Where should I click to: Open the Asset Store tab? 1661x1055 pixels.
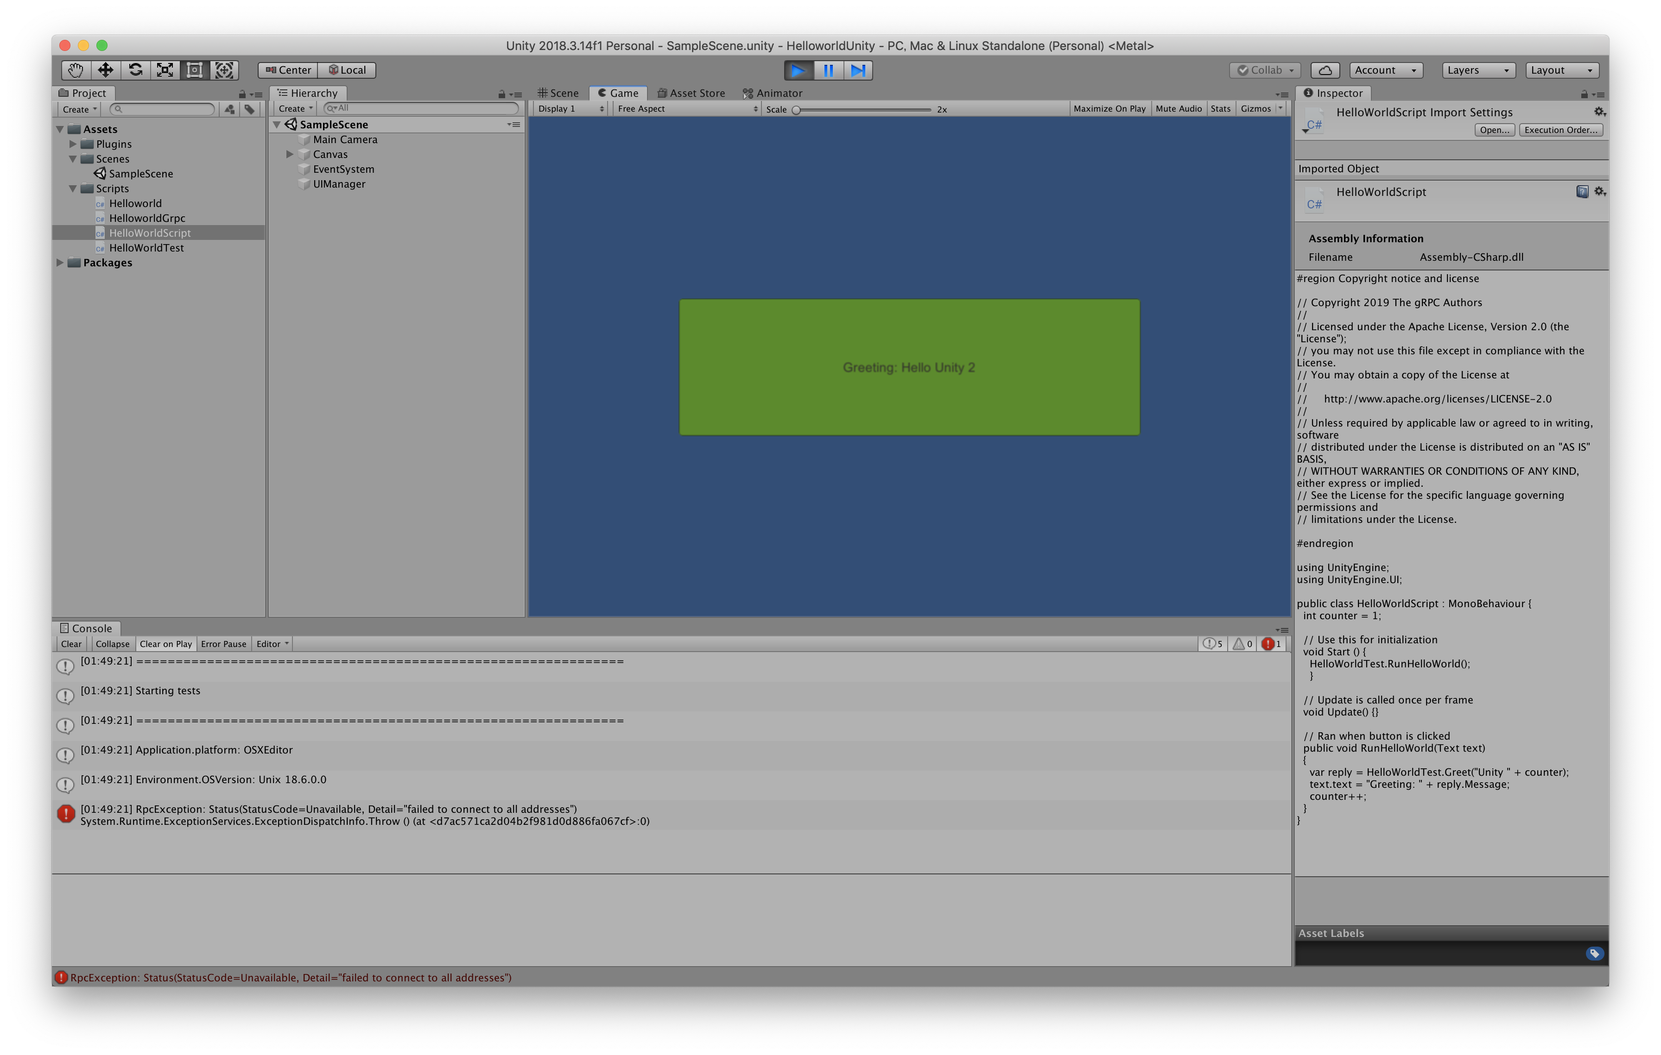[x=691, y=93]
